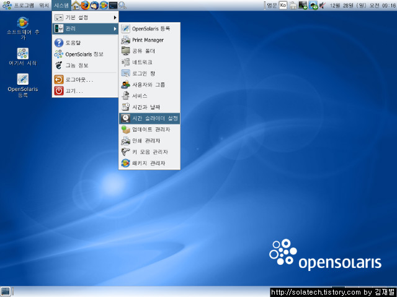397x297 pixels.
Task: Open the 프로그램 applications menu
Action: 24,6
